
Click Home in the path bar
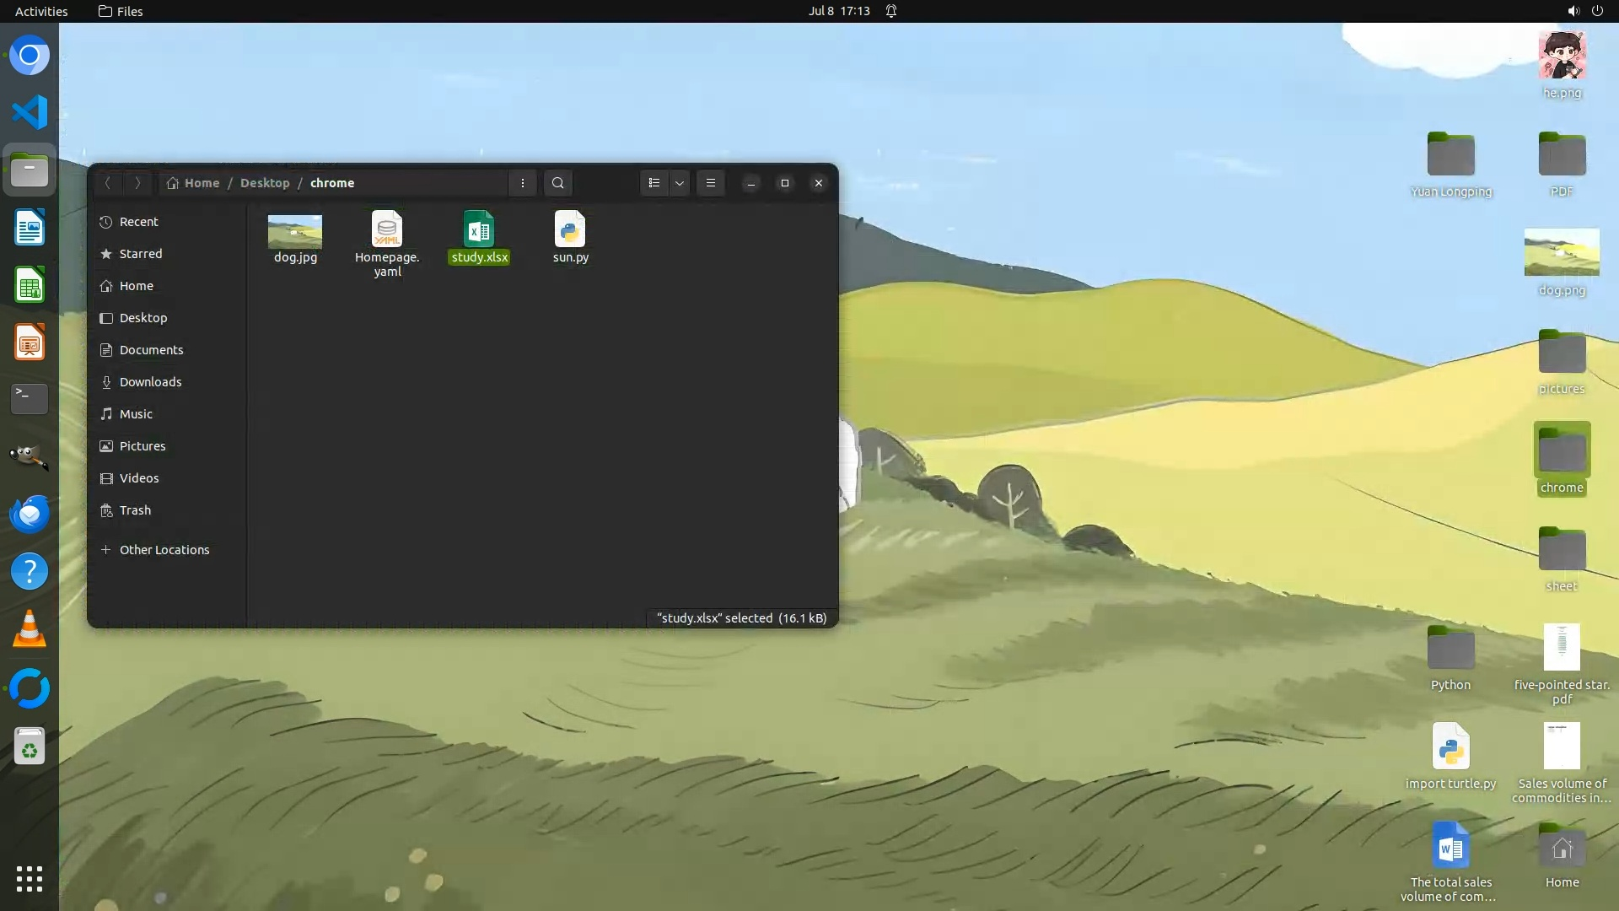point(202,183)
